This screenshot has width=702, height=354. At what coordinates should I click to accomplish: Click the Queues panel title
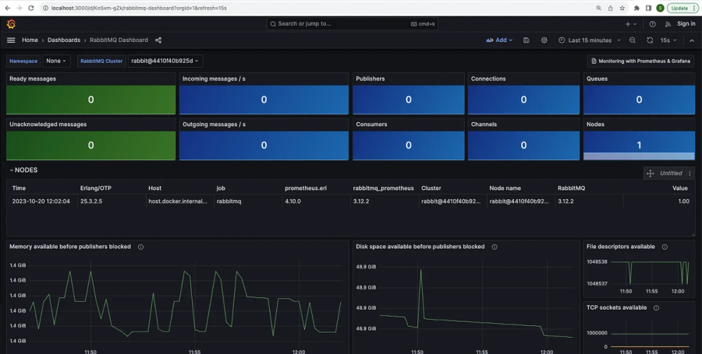pyautogui.click(x=597, y=79)
